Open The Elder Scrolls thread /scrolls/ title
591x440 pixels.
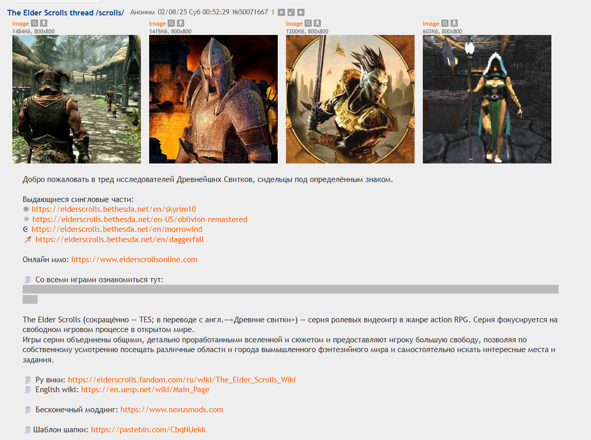[66, 12]
